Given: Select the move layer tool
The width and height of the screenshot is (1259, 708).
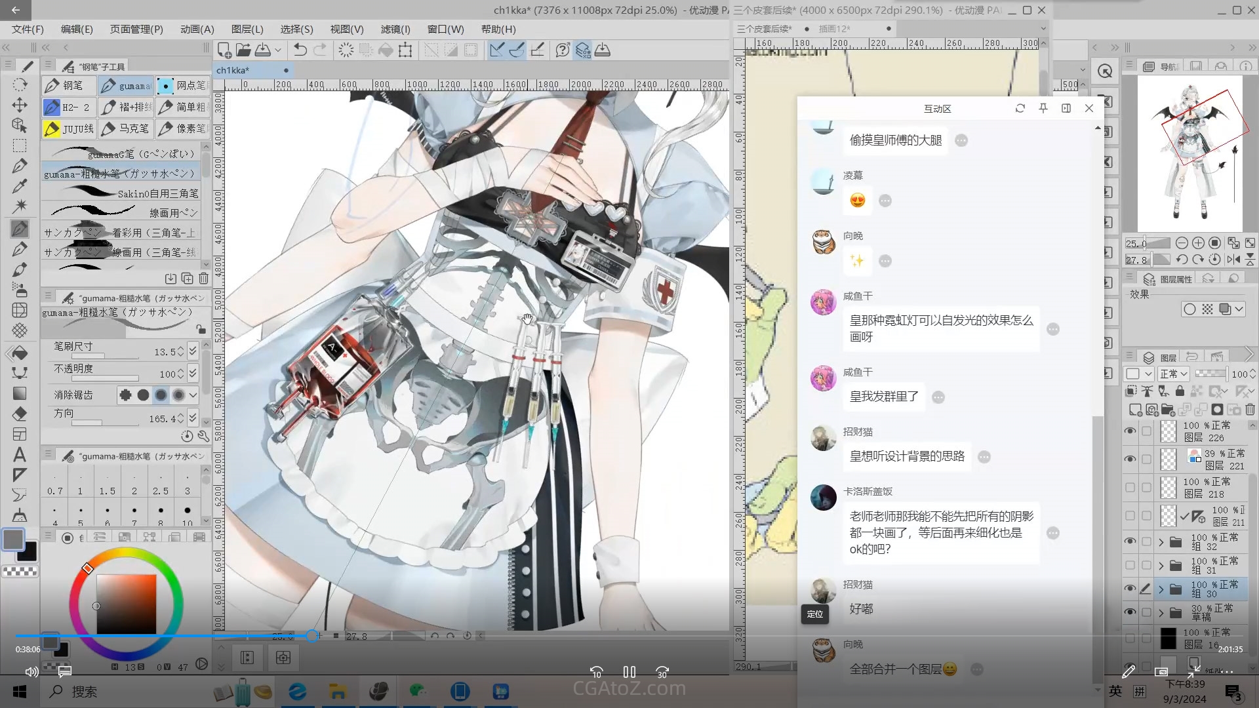Looking at the screenshot, I should [x=20, y=105].
